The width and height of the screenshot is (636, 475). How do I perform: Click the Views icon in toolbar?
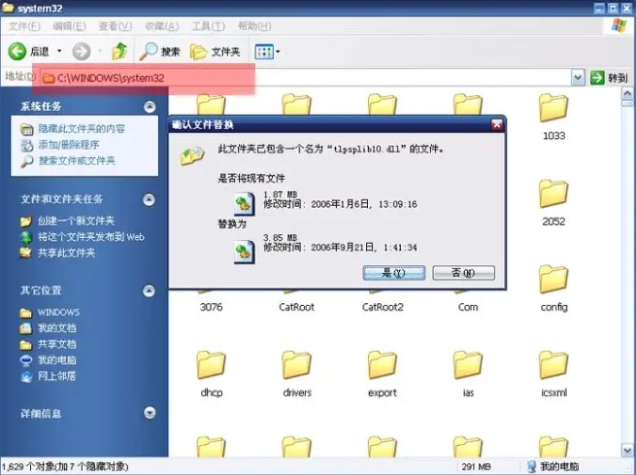click(x=264, y=51)
